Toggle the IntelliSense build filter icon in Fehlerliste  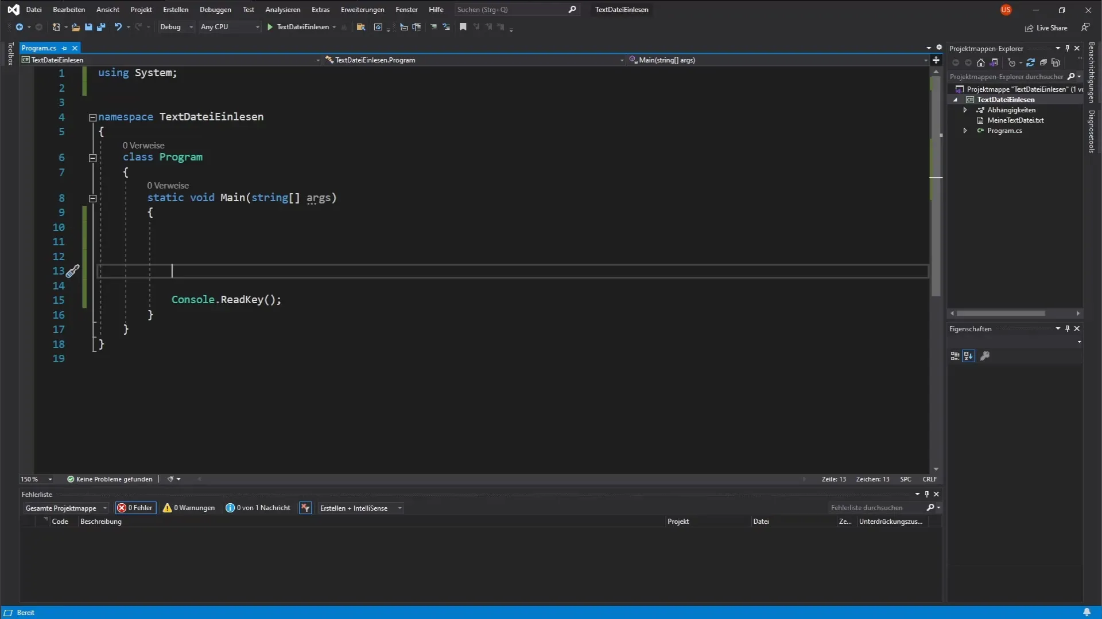(305, 508)
